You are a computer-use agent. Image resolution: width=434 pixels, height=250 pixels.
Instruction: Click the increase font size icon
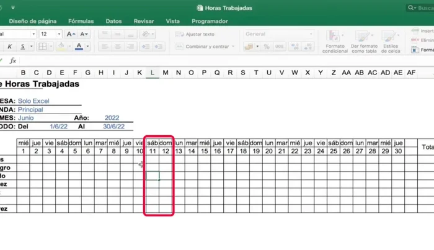[71, 34]
